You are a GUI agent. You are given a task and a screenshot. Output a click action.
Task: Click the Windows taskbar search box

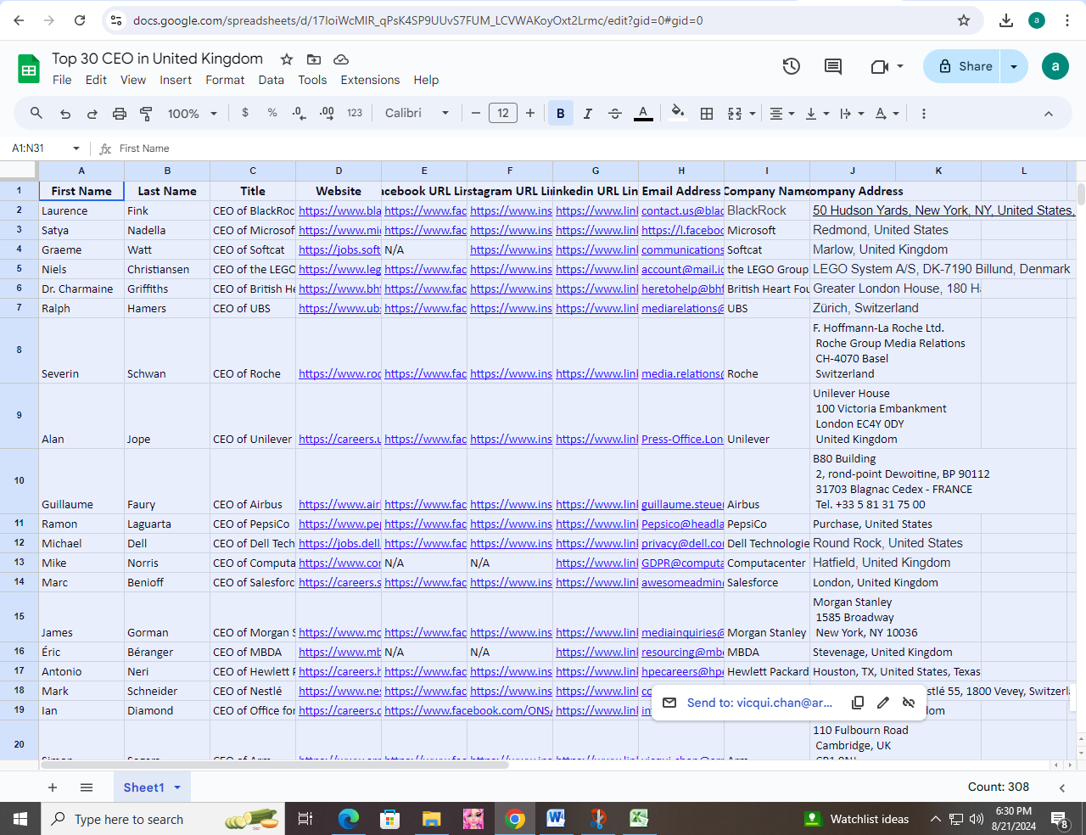129,819
